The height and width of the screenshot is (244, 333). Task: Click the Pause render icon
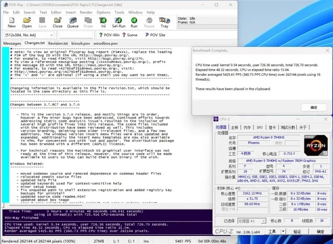click(x=149, y=22)
